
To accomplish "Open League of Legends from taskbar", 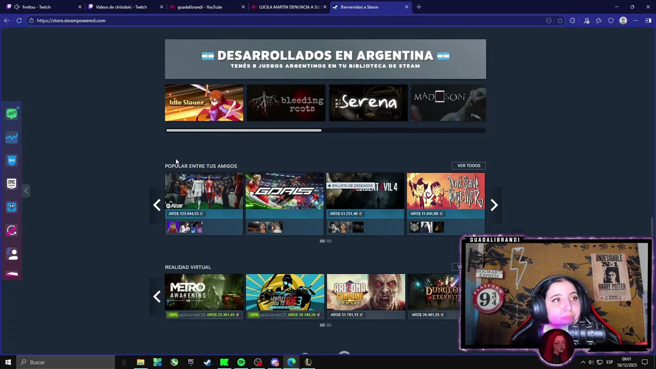I will (x=308, y=362).
